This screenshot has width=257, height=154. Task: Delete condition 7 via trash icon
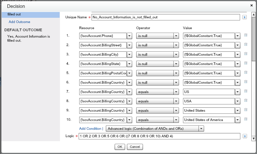click(x=246, y=91)
